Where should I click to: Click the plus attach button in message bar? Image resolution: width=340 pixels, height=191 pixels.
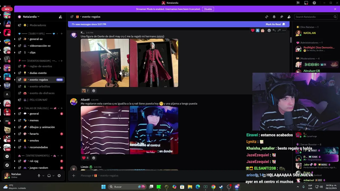74,176
